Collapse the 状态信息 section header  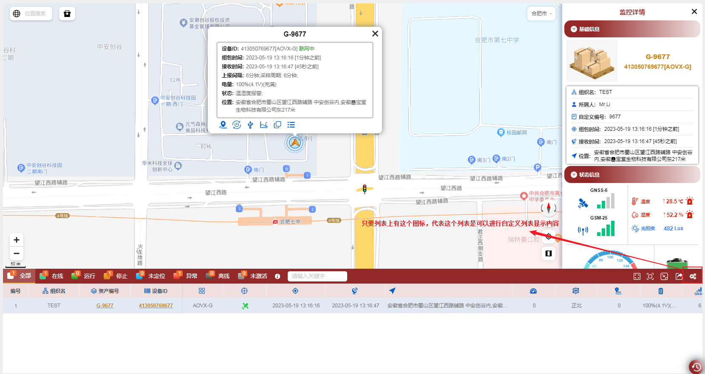point(631,175)
